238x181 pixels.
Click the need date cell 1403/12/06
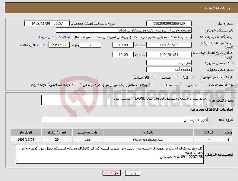tap(26, 140)
